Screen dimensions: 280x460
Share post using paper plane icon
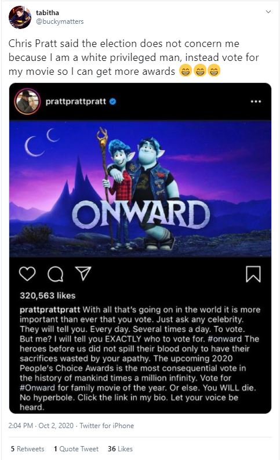click(x=83, y=273)
